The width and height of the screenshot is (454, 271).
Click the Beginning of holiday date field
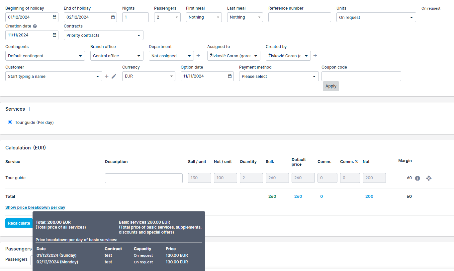(32, 17)
